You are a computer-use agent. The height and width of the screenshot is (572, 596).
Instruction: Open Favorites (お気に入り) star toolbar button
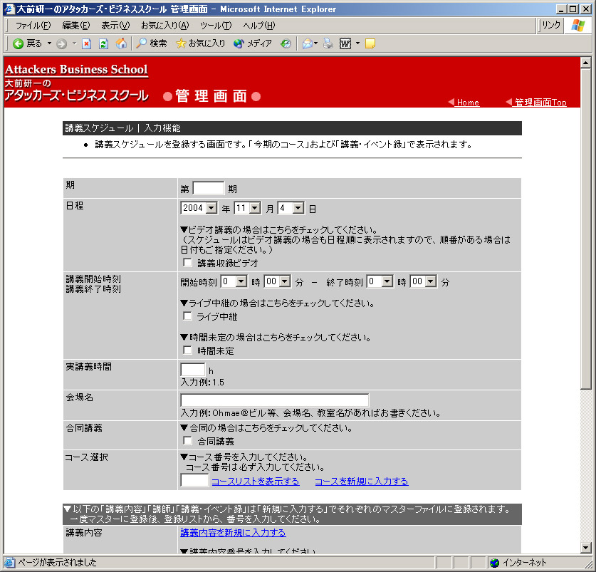coord(200,43)
